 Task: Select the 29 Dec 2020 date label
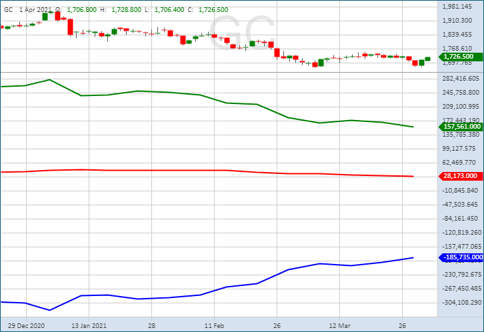[26, 326]
